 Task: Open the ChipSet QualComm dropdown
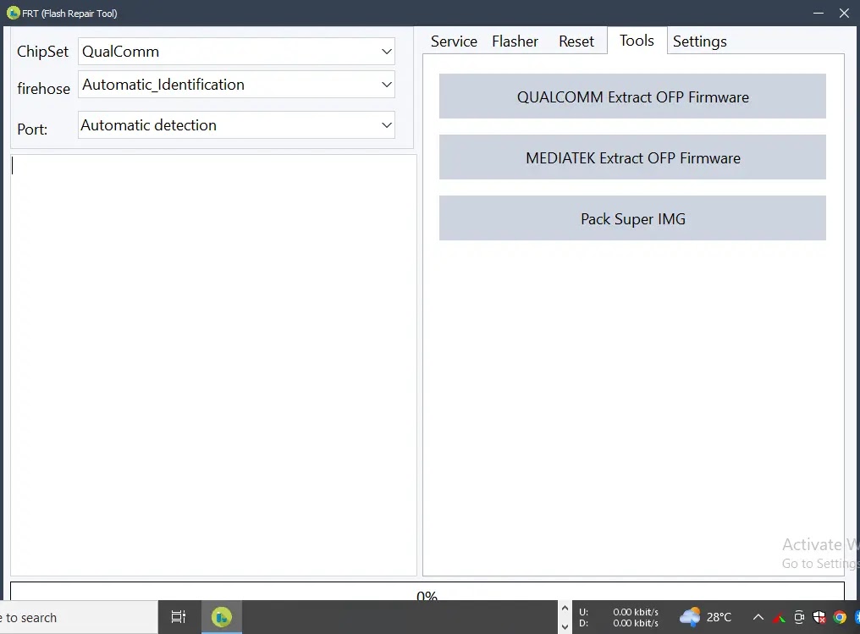pos(236,52)
